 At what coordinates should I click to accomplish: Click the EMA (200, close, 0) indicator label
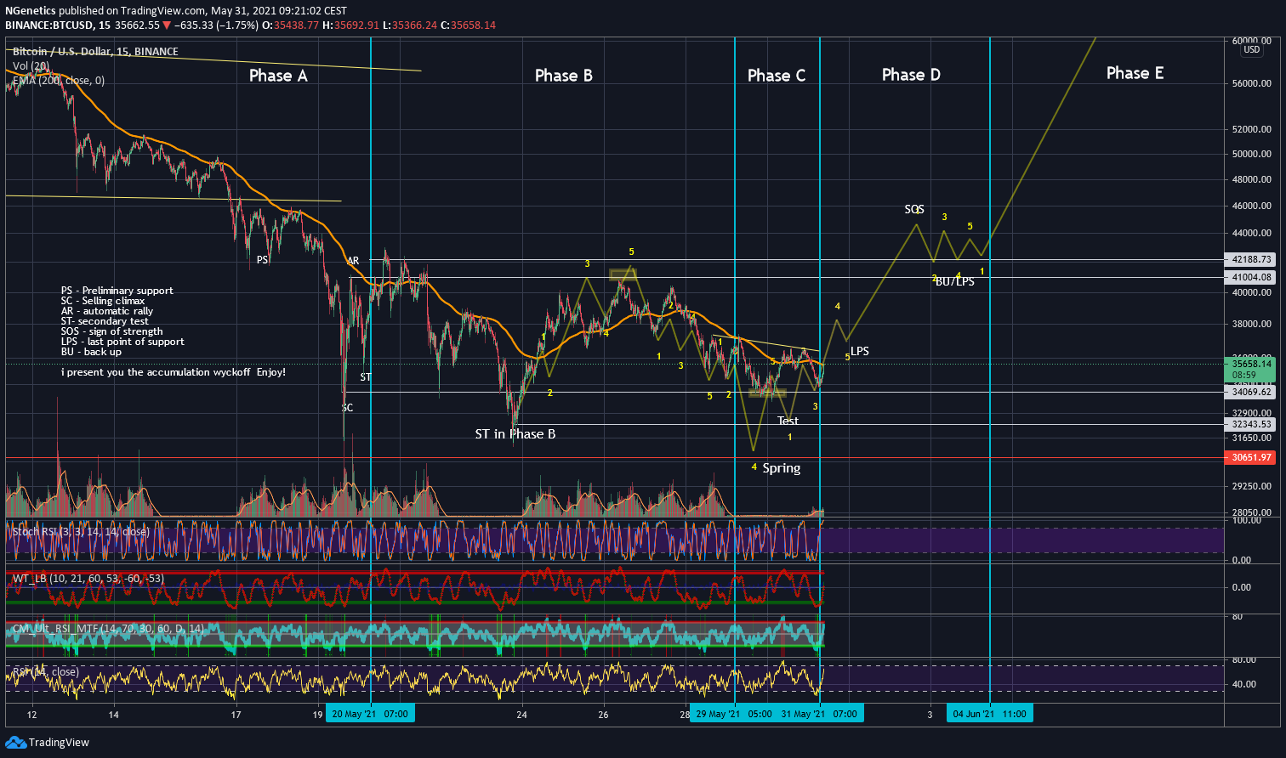coord(59,81)
